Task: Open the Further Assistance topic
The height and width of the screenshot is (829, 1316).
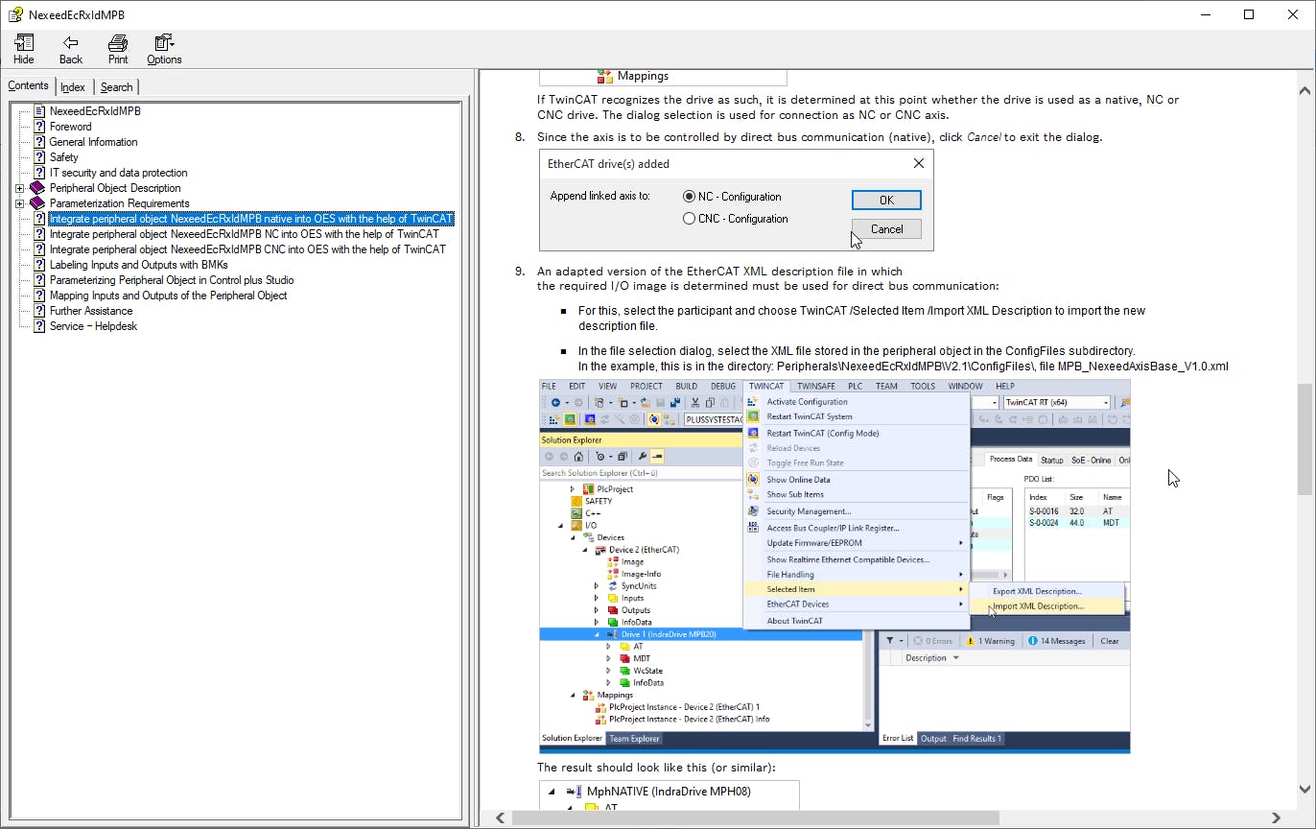Action: click(x=91, y=311)
